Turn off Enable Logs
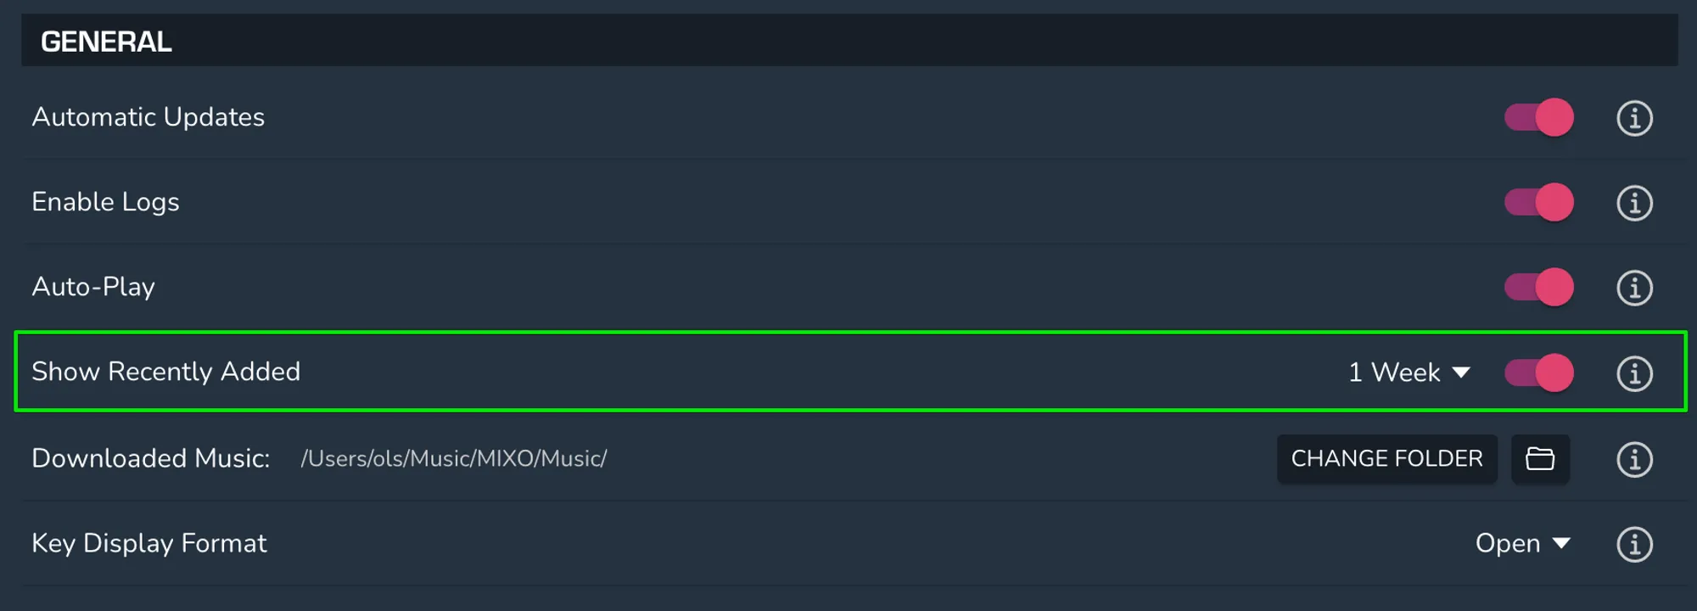The image size is (1697, 611). point(1537,203)
